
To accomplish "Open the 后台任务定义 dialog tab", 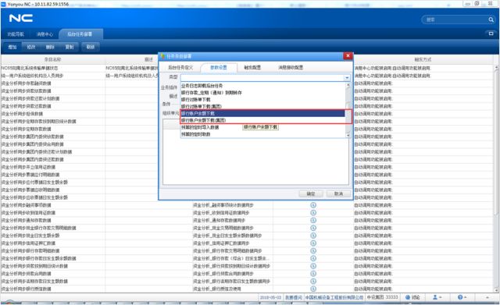I will point(180,68).
